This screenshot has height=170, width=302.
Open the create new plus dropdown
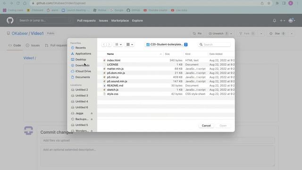[x=282, y=20]
